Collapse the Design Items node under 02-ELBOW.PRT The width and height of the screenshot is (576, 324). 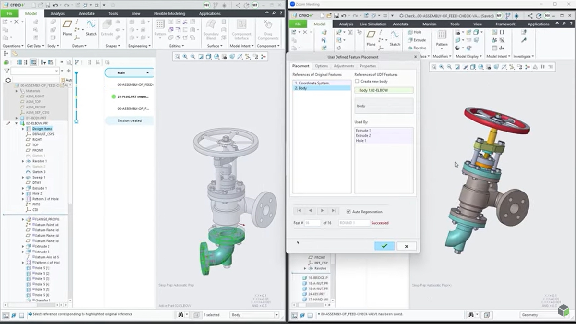pos(23,129)
